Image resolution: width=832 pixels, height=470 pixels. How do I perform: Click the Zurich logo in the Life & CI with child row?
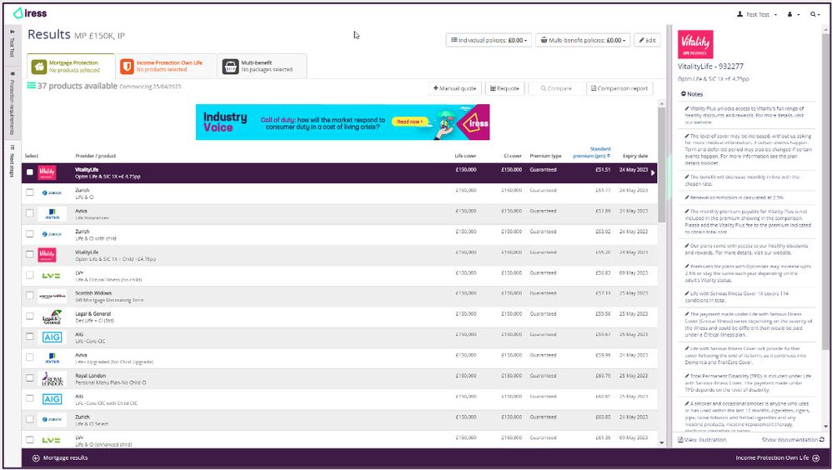[52, 234]
